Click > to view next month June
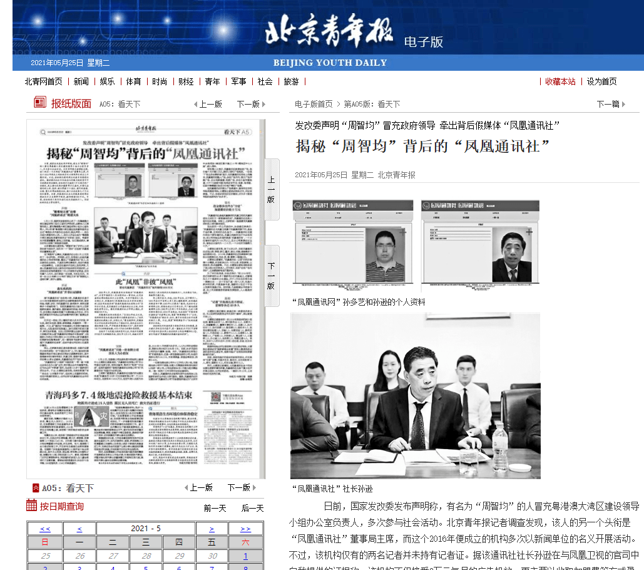 point(212,527)
